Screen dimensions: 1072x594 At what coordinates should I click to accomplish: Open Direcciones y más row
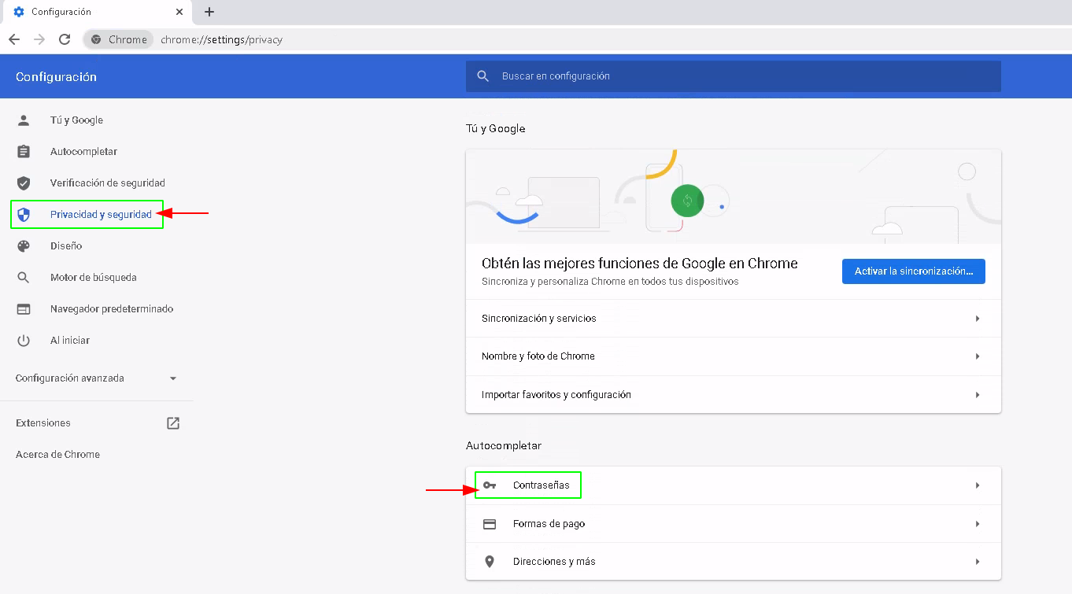[x=734, y=562]
